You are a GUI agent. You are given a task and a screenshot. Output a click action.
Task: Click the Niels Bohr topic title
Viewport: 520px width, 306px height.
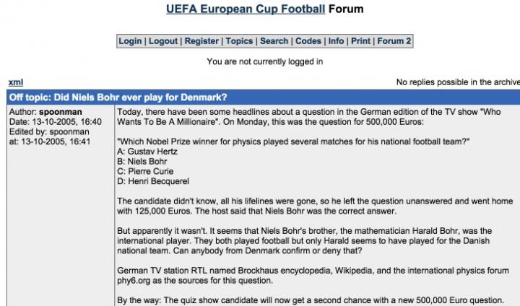[118, 98]
